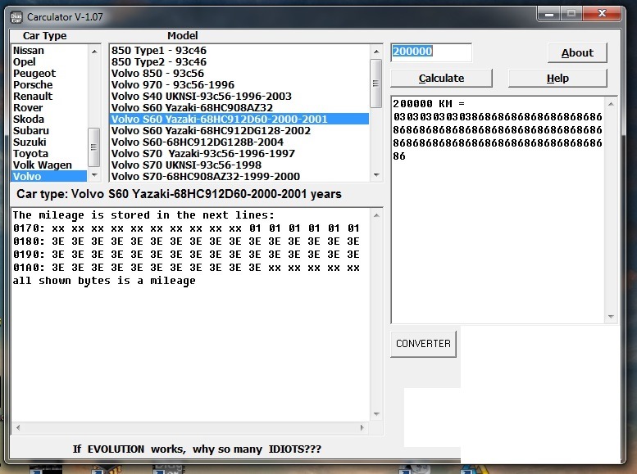Select Renault in the car list
The image size is (637, 474).
click(x=49, y=96)
